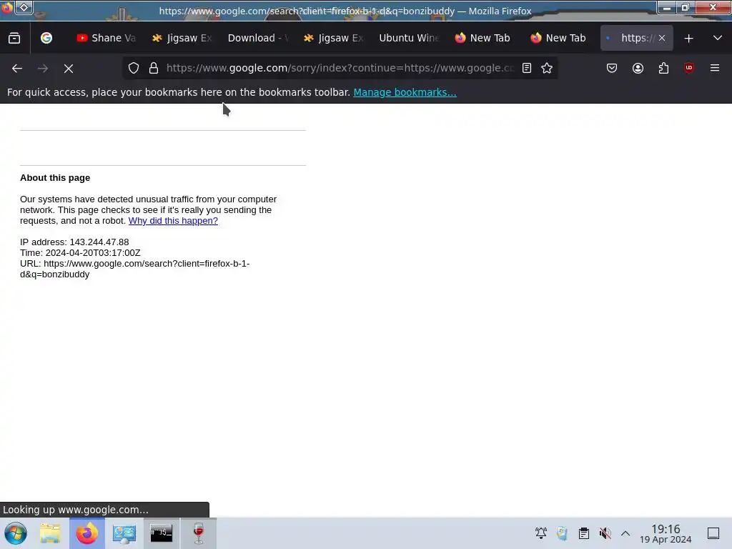732x549 pixels.
Task: Open the Pocket save button
Action: pyautogui.click(x=612, y=68)
